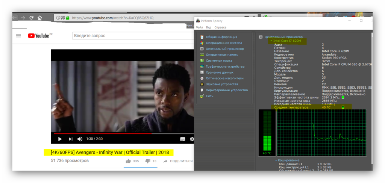The height and width of the screenshot is (183, 385).
Task: Open the Вид menu in Speccy
Action: tap(209, 27)
